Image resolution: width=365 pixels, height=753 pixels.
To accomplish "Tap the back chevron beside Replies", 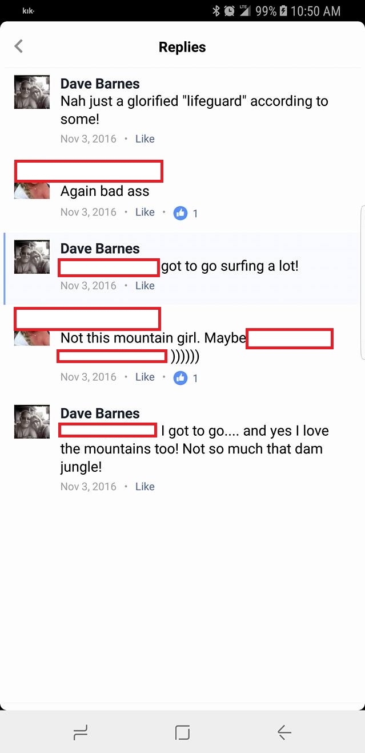I will point(19,46).
